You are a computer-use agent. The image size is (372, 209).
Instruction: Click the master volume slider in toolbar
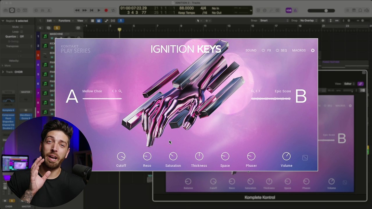(321, 10)
